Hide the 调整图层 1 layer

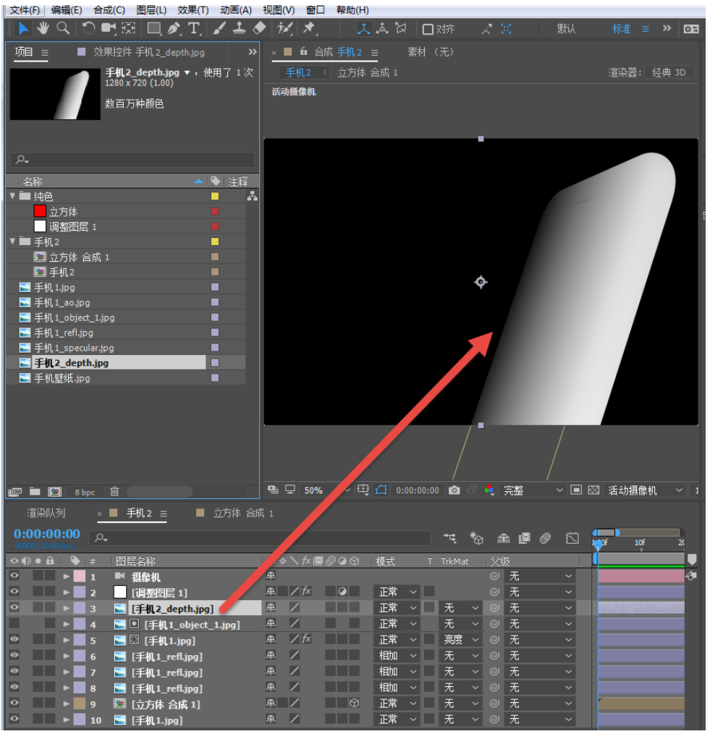pyautogui.click(x=14, y=592)
